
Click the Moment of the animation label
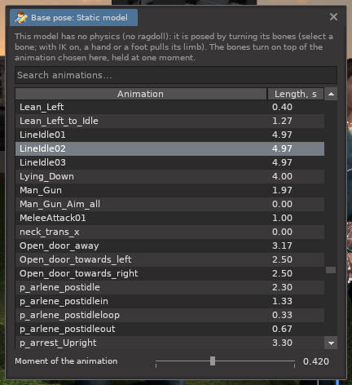point(66,361)
